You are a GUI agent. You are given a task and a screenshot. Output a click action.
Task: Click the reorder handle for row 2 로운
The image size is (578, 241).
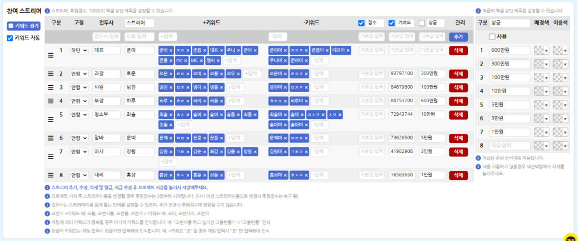click(x=51, y=74)
